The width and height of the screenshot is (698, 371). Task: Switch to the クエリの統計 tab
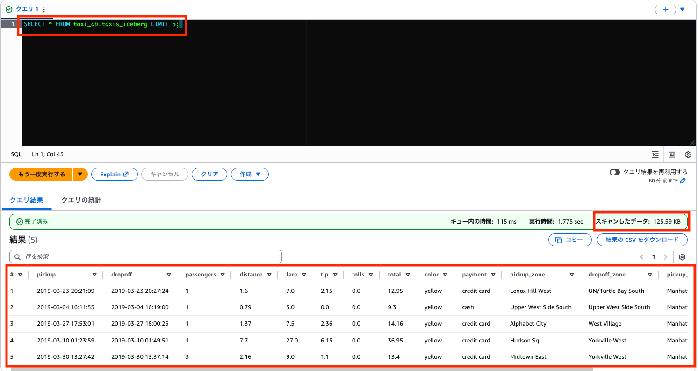coord(81,200)
